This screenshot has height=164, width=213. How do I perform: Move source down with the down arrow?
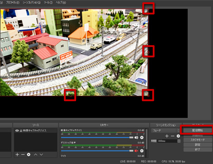(x=41, y=155)
